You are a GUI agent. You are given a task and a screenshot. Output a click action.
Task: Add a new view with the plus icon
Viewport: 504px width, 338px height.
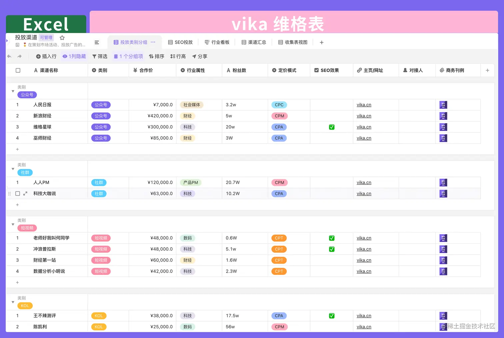pos(322,42)
